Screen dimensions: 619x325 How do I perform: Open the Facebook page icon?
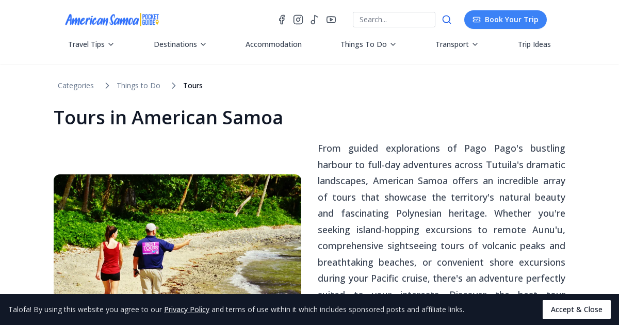point(282,20)
